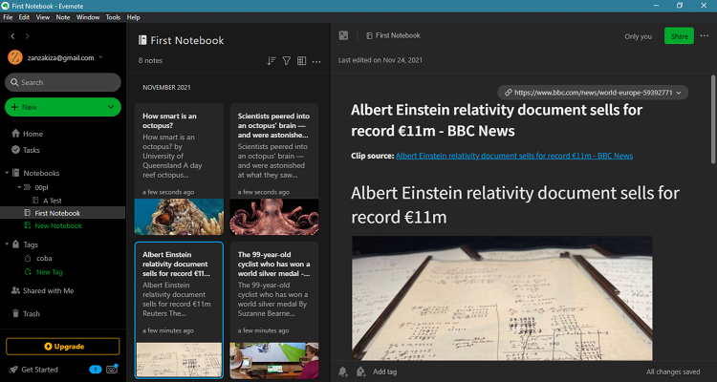This screenshot has width=717, height=382.
Task: Click Last edited on Nov 24, 2021
Action: pyautogui.click(x=380, y=60)
